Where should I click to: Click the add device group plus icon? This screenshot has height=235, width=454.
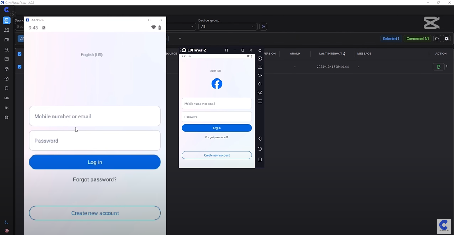[263, 27]
